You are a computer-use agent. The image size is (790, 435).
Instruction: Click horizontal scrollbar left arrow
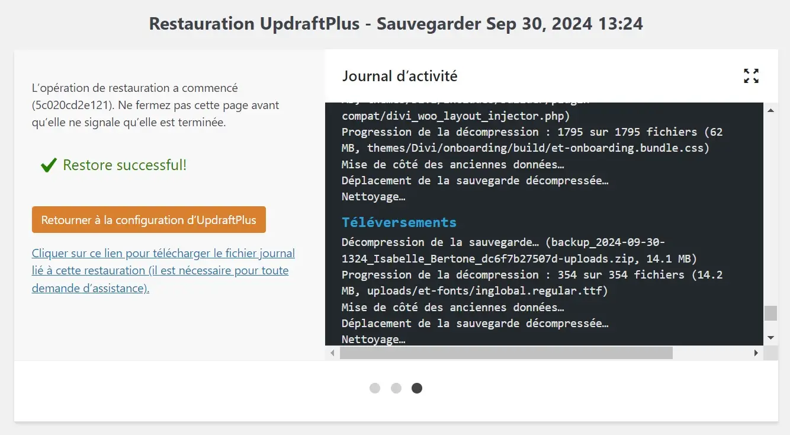(332, 353)
